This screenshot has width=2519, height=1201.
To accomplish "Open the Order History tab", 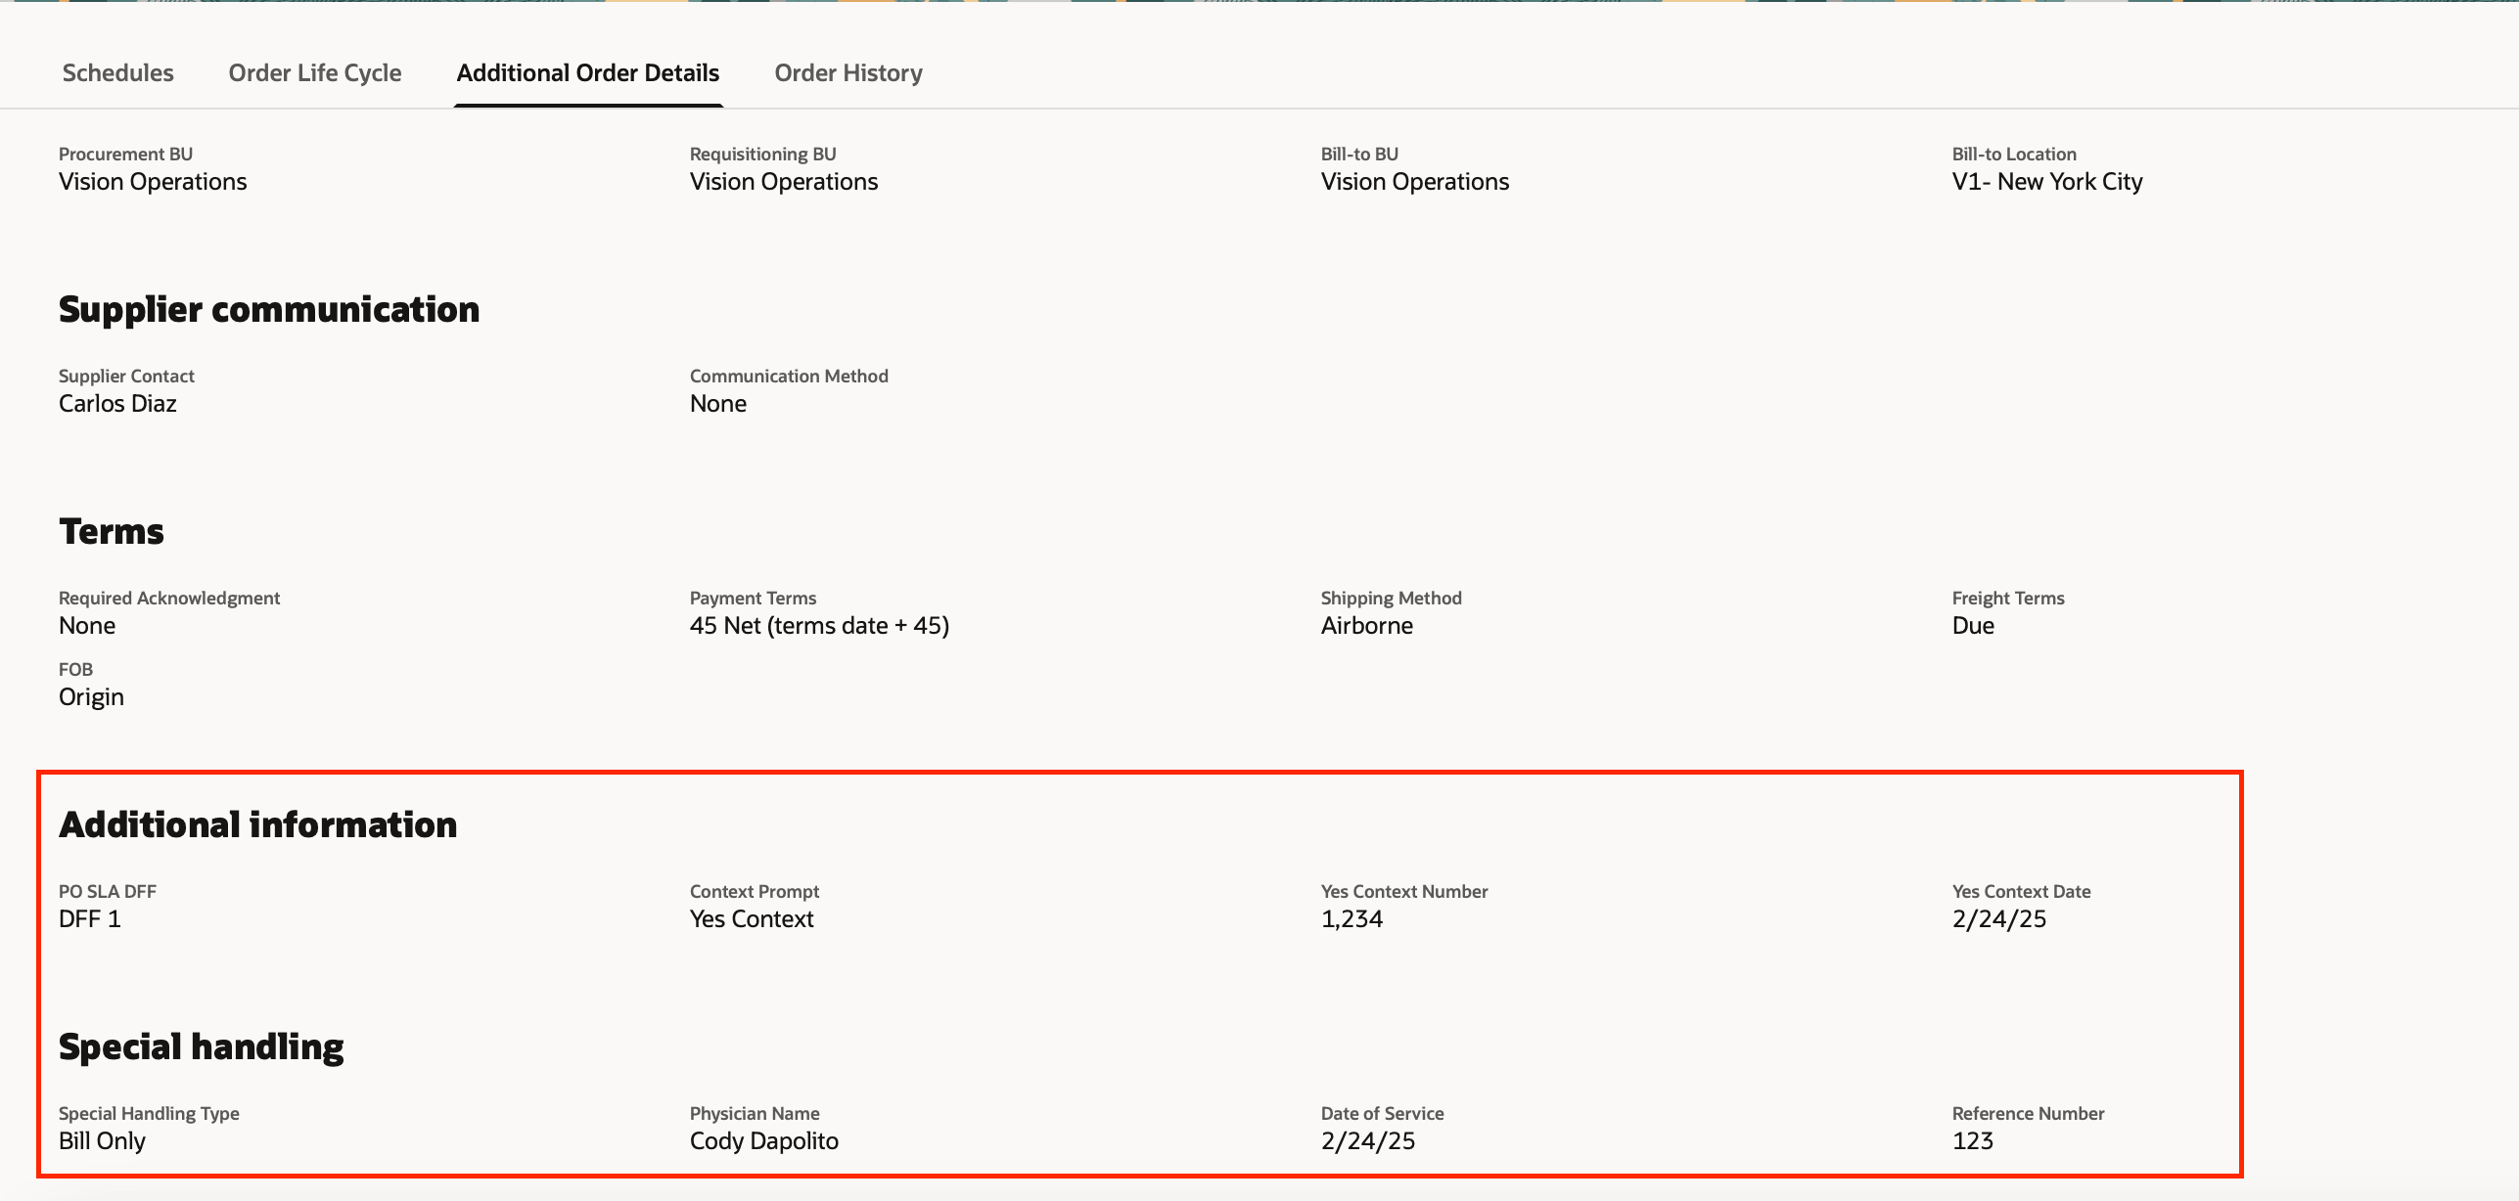I will coord(847,73).
